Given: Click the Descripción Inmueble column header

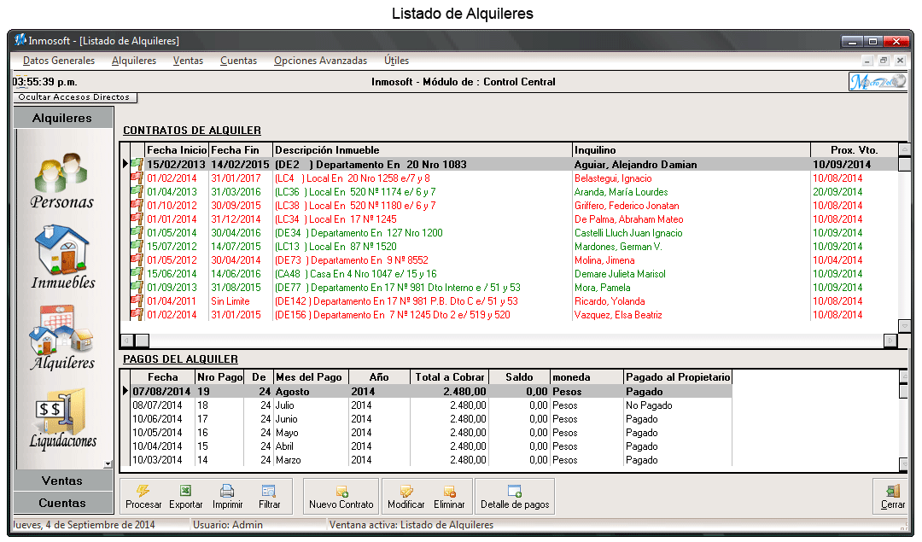Looking at the screenshot, I should (x=423, y=150).
